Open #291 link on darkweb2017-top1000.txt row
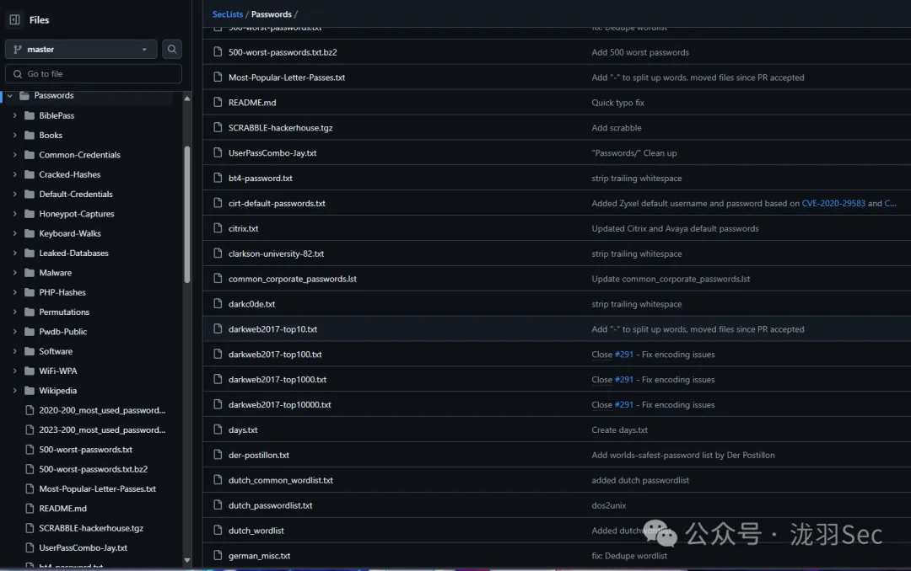911x571 pixels. pyautogui.click(x=624, y=380)
